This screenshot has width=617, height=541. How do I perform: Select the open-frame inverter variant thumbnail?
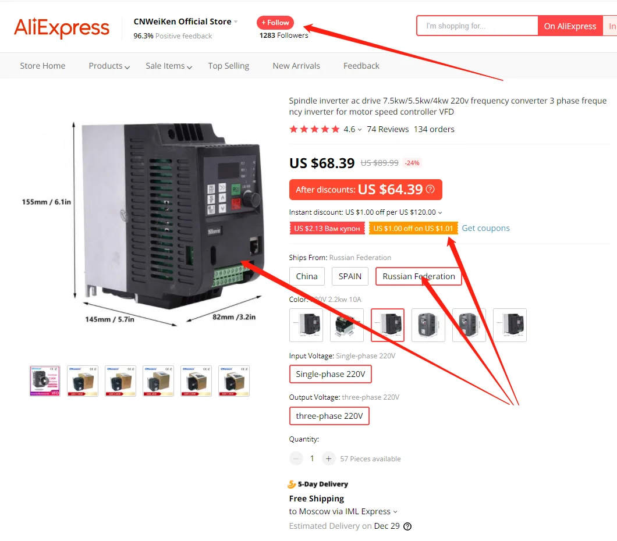tap(347, 325)
